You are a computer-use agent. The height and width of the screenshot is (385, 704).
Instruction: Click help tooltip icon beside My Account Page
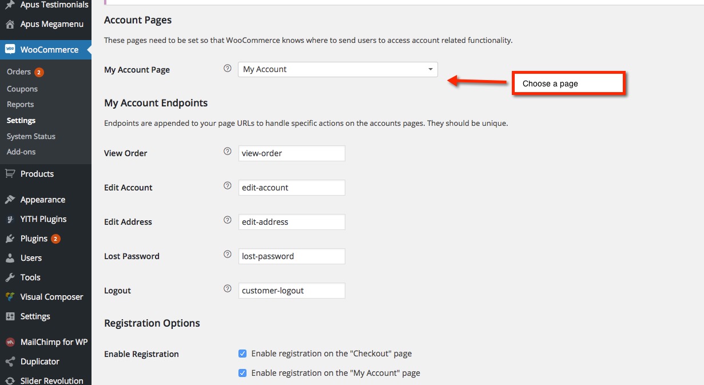(227, 69)
